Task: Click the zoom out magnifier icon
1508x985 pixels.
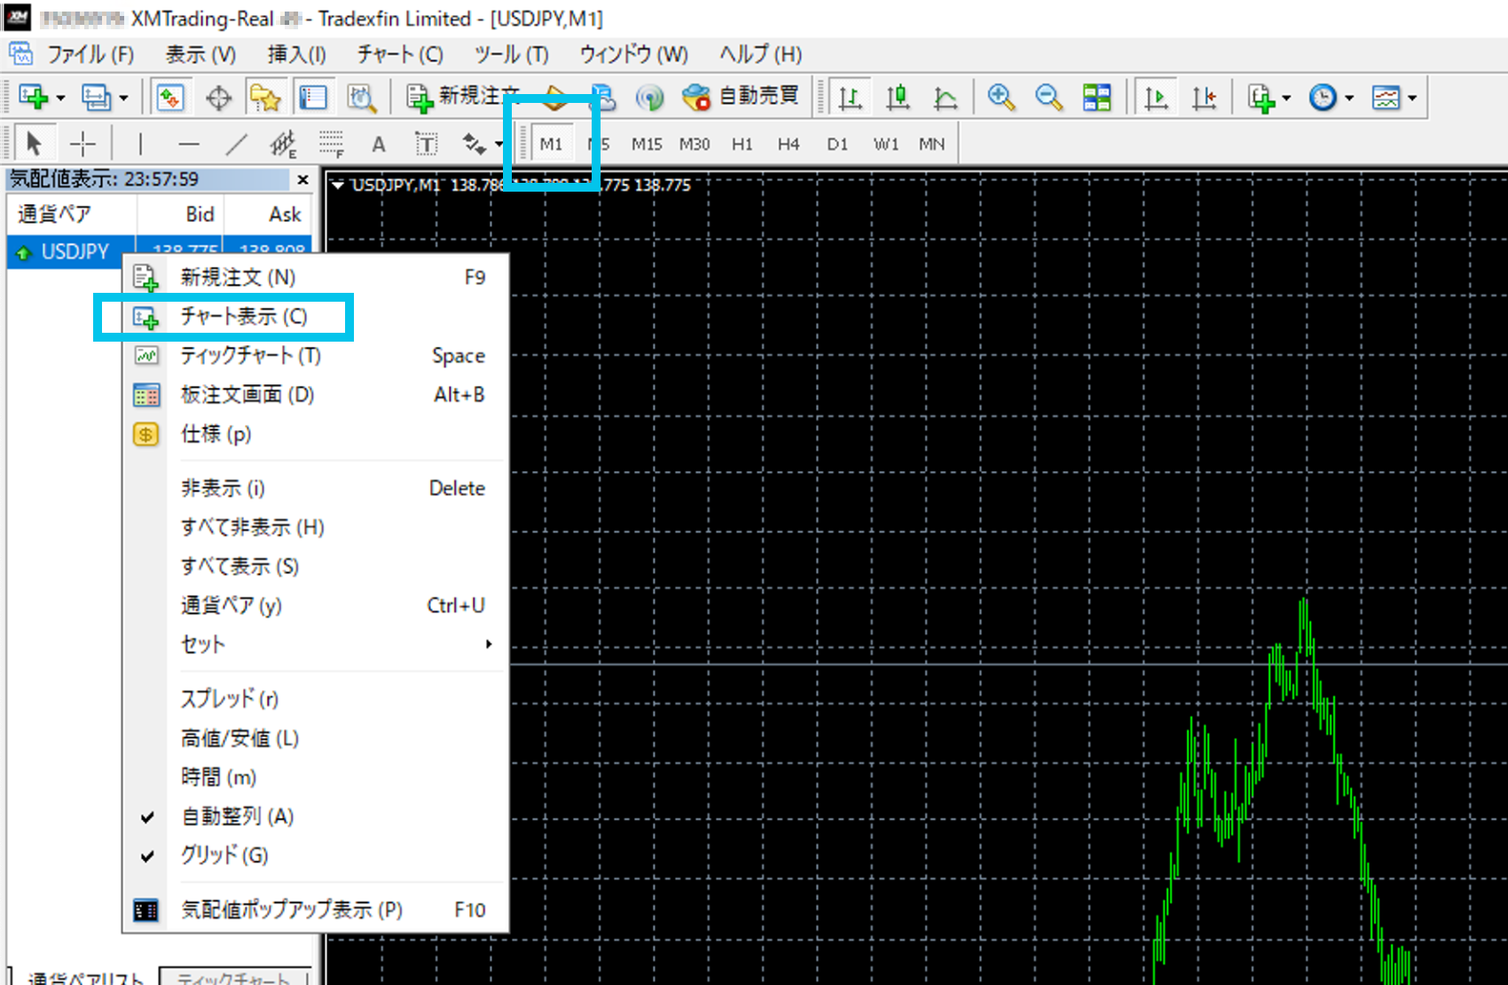Action: (1049, 97)
